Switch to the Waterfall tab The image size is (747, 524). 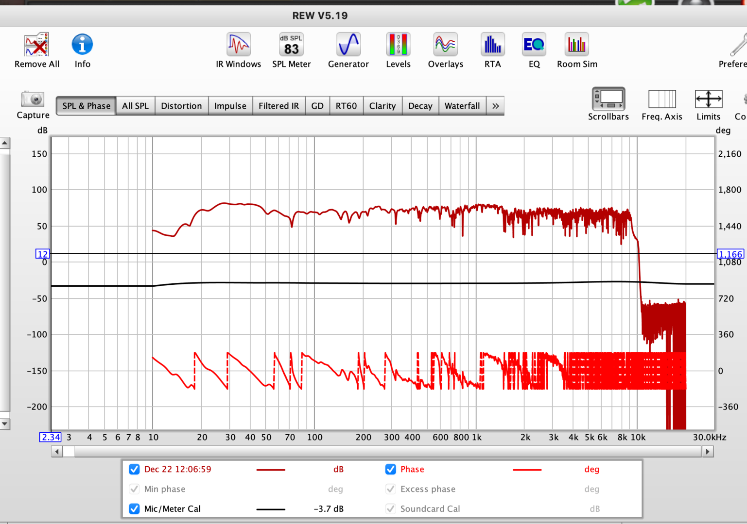tap(462, 106)
